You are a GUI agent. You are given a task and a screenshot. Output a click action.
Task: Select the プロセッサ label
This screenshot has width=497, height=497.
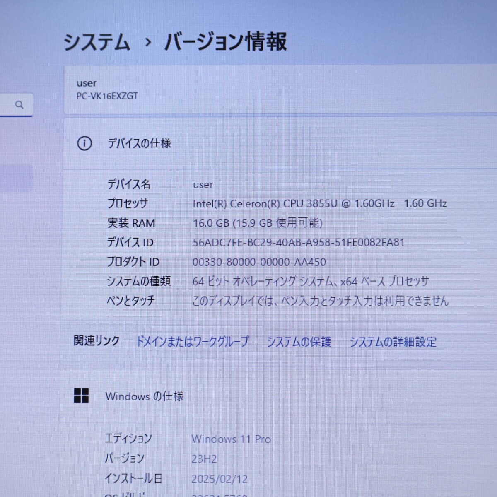coord(128,203)
